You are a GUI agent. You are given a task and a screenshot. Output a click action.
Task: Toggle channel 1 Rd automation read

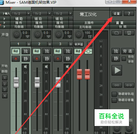16,51
